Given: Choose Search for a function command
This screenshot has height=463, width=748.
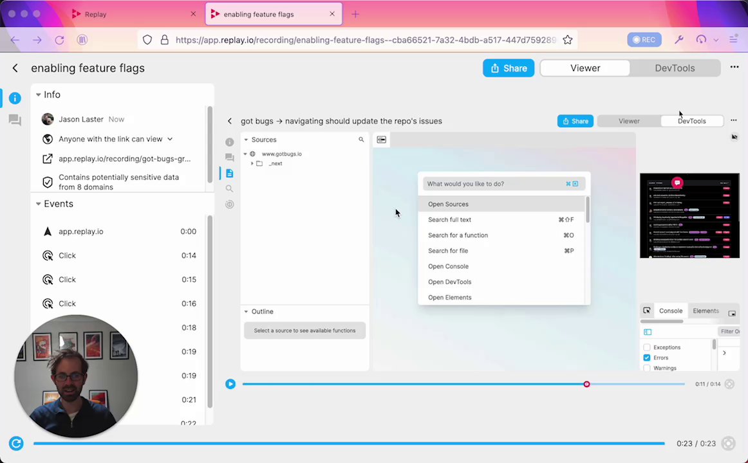Looking at the screenshot, I should tap(501, 235).
